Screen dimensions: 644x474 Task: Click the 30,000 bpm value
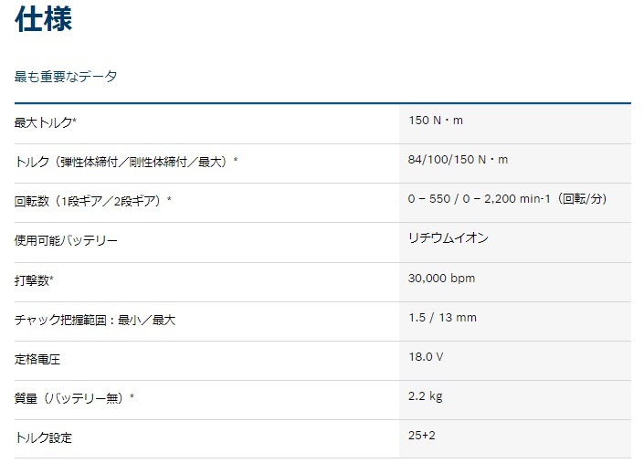click(x=441, y=279)
